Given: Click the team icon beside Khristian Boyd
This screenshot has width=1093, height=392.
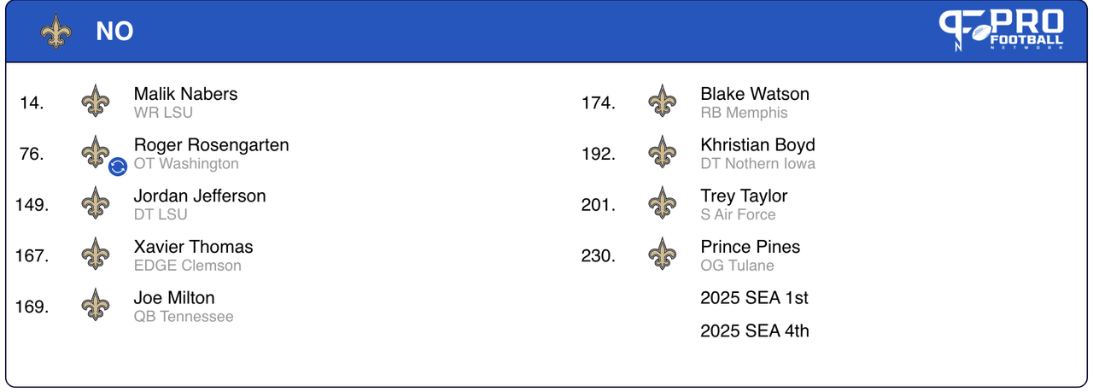Looking at the screenshot, I should click(662, 153).
